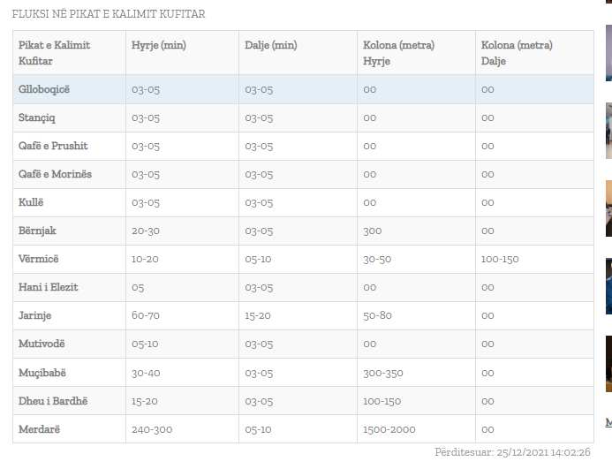Select the Hani i Elezit row
Viewport: 612px width, 469px height.
click(x=49, y=287)
